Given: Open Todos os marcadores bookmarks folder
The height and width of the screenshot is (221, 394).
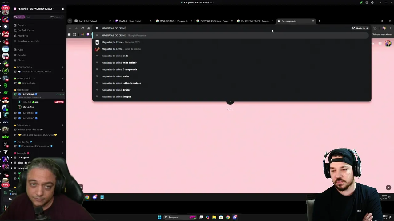Looking at the screenshot, I should (382, 34).
